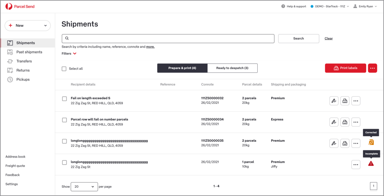This screenshot has height=196, width=384.
Task: Click the red more actions button beside Print labels
Action: pyautogui.click(x=372, y=68)
